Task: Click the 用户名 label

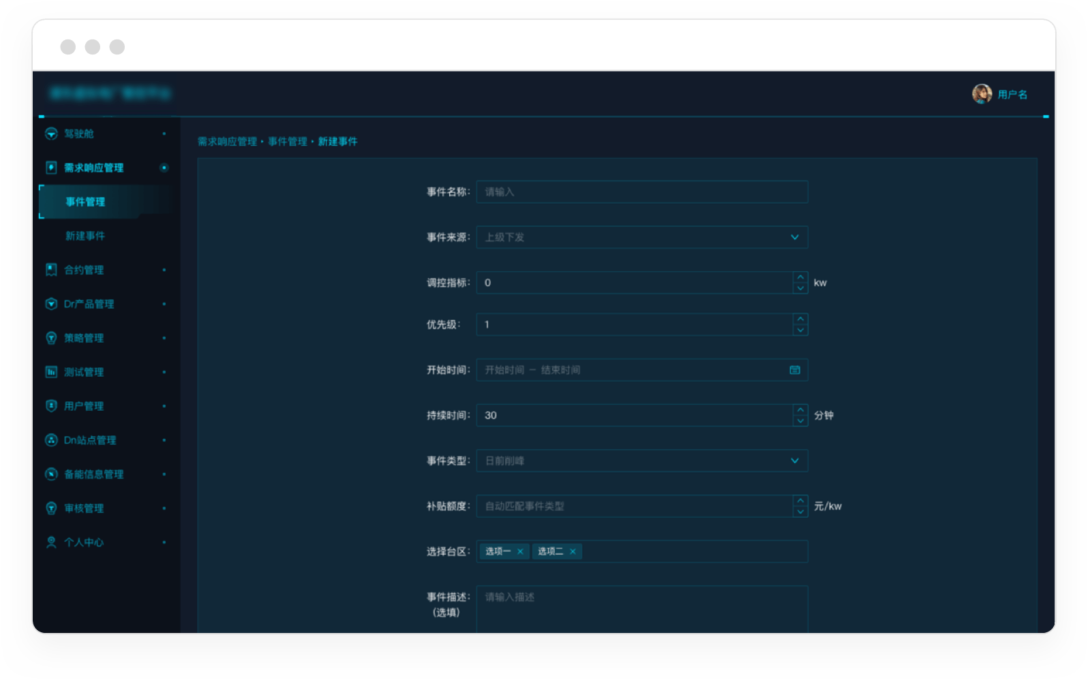Action: tap(1012, 95)
